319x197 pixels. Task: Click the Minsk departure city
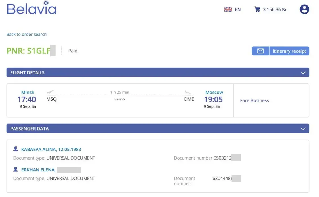28,92
